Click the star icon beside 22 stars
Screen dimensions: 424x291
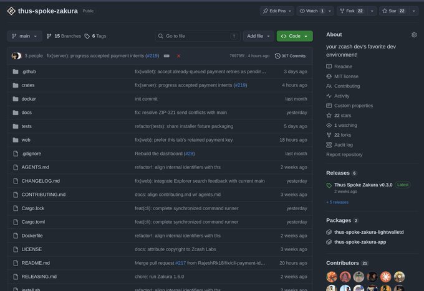tap(329, 116)
